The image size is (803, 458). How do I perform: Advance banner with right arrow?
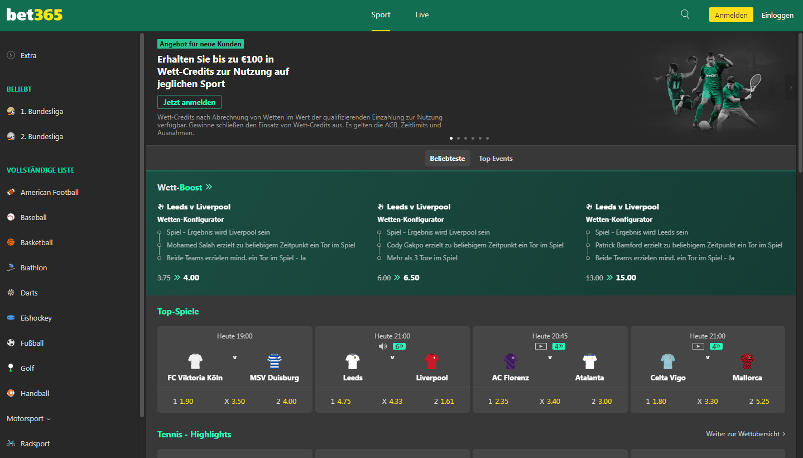point(791,88)
